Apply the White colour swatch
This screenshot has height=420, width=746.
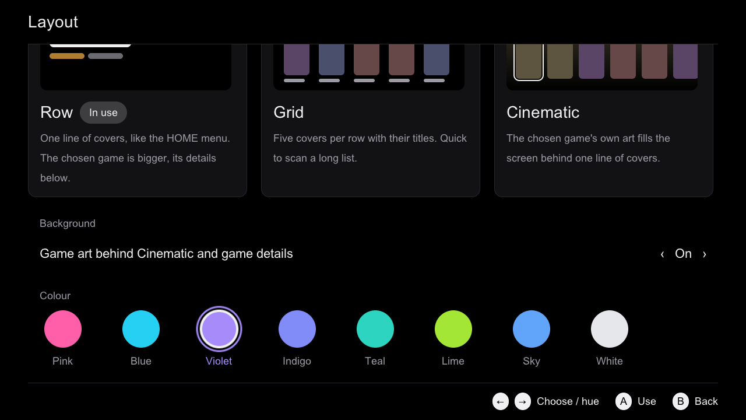tap(610, 329)
